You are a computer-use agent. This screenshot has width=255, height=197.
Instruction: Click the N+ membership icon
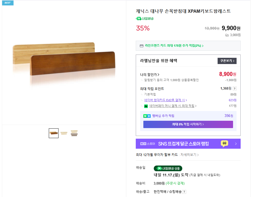(x=147, y=116)
